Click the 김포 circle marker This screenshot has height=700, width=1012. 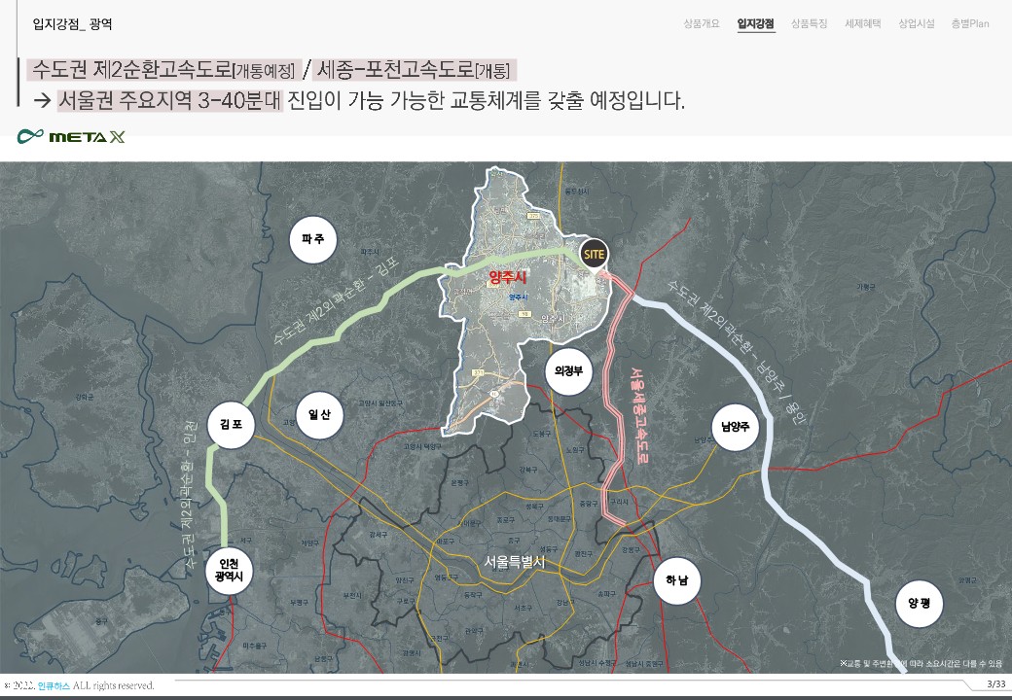pos(231,424)
